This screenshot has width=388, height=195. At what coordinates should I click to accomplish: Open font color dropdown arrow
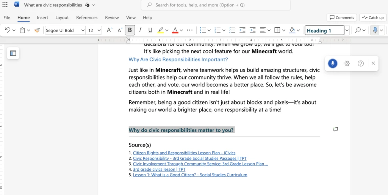pyautogui.click(x=181, y=30)
